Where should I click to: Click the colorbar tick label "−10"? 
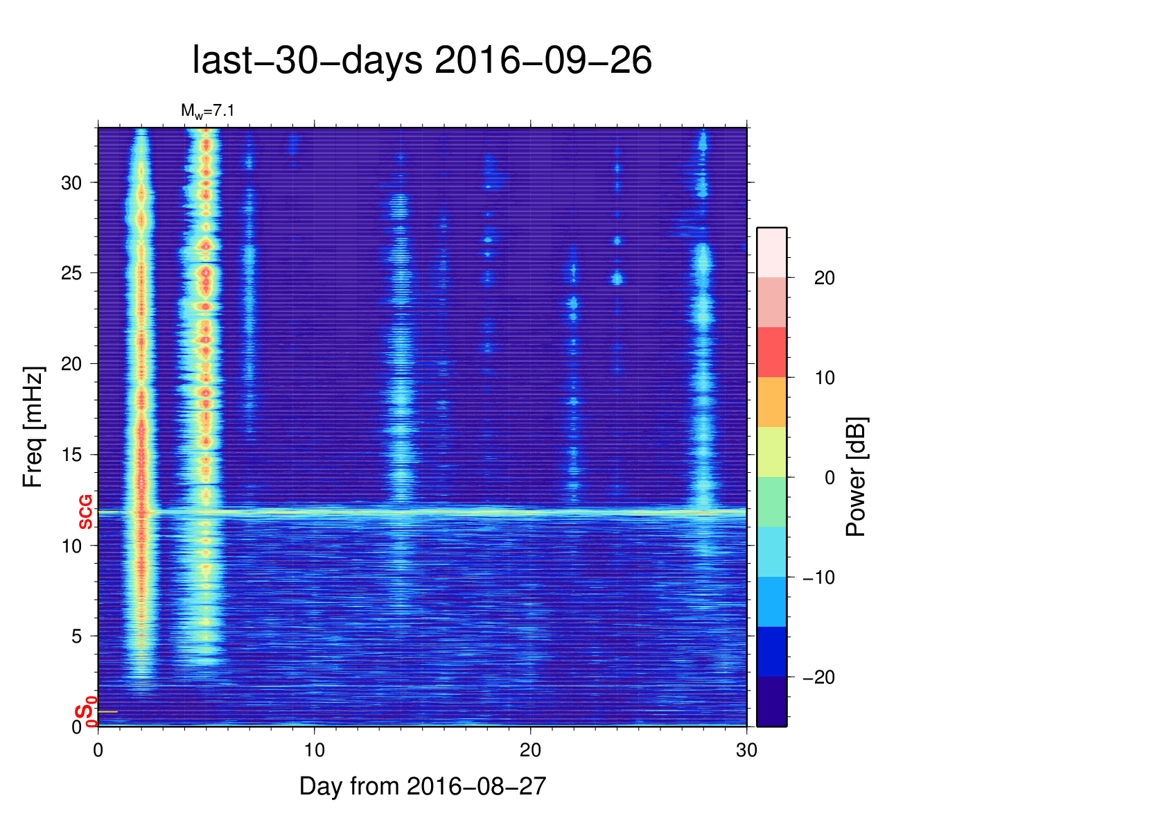(818, 577)
